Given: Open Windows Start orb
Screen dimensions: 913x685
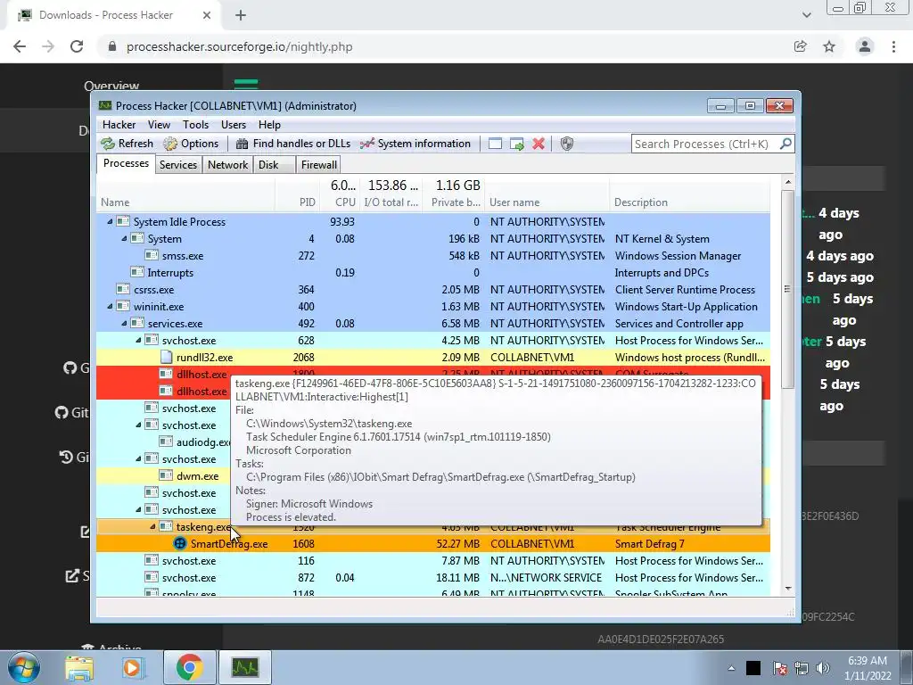Looking at the screenshot, I should click(x=23, y=667).
